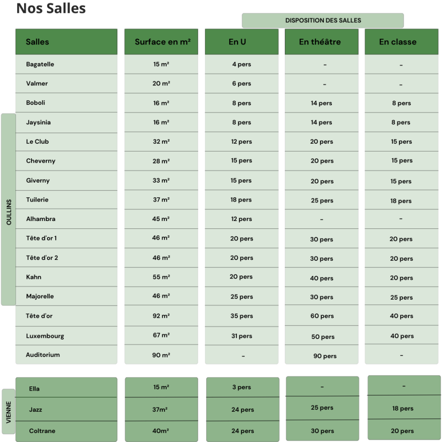Select the Le Club room name

[38, 142]
